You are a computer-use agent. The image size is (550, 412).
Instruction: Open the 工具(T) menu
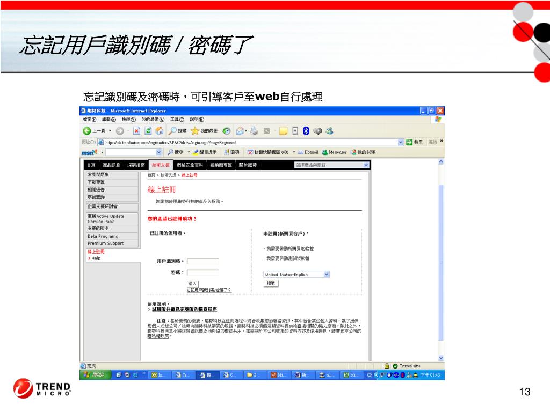(177, 120)
